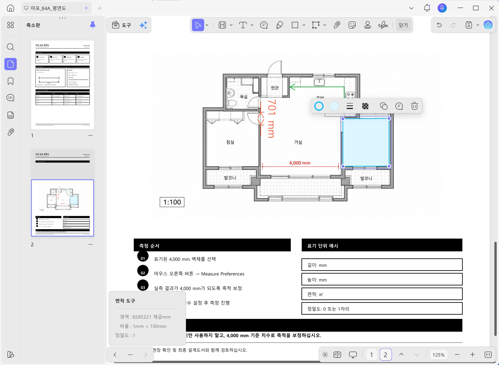Select page 1 thumbnail
The width and height of the screenshot is (499, 365).
pos(63,85)
